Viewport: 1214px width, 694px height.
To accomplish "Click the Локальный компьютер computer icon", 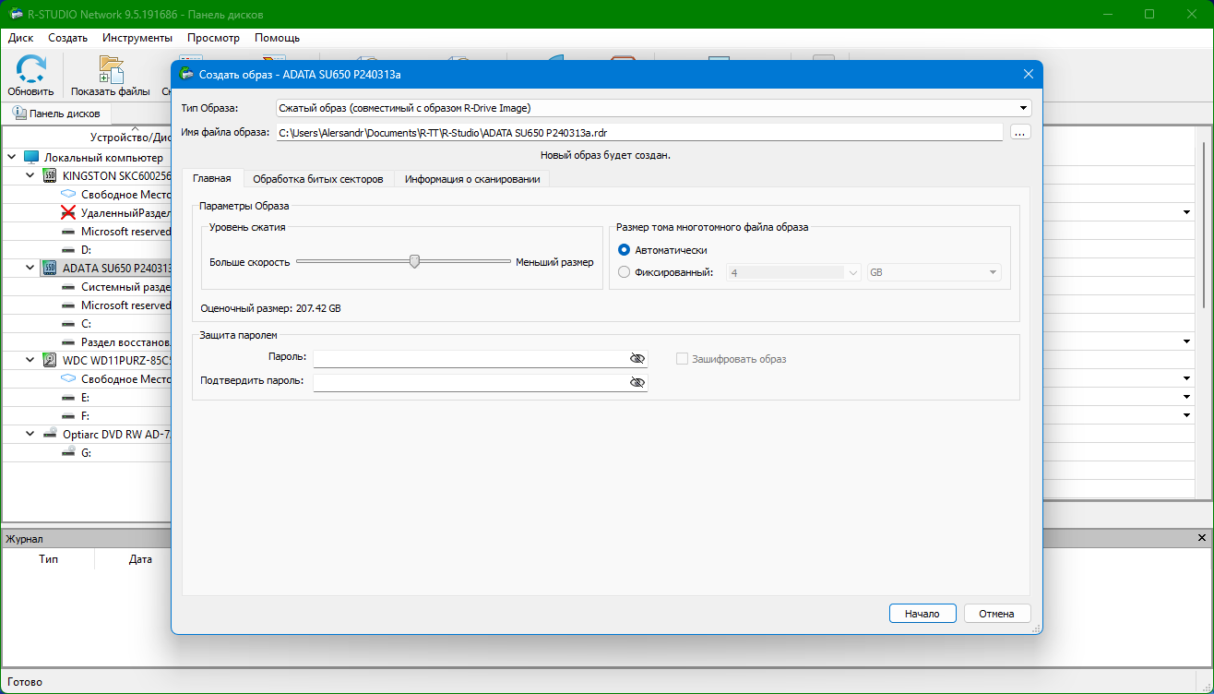I will [x=31, y=158].
